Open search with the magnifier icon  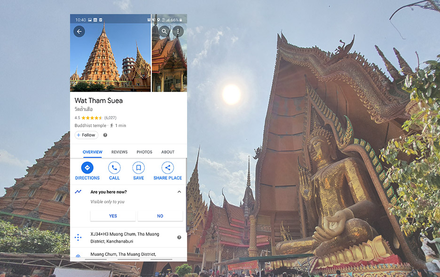tap(164, 31)
